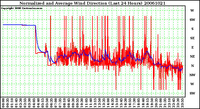Click the 15:10 time label
This screenshot has height=109, width=200.
coord(117,103)
